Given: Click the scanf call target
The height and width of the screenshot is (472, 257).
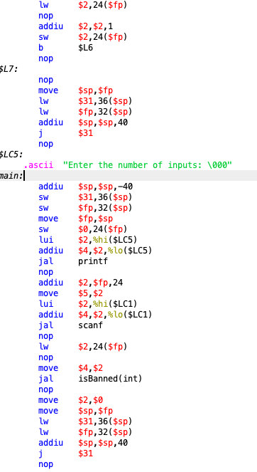Looking at the screenshot, I should [90, 325].
